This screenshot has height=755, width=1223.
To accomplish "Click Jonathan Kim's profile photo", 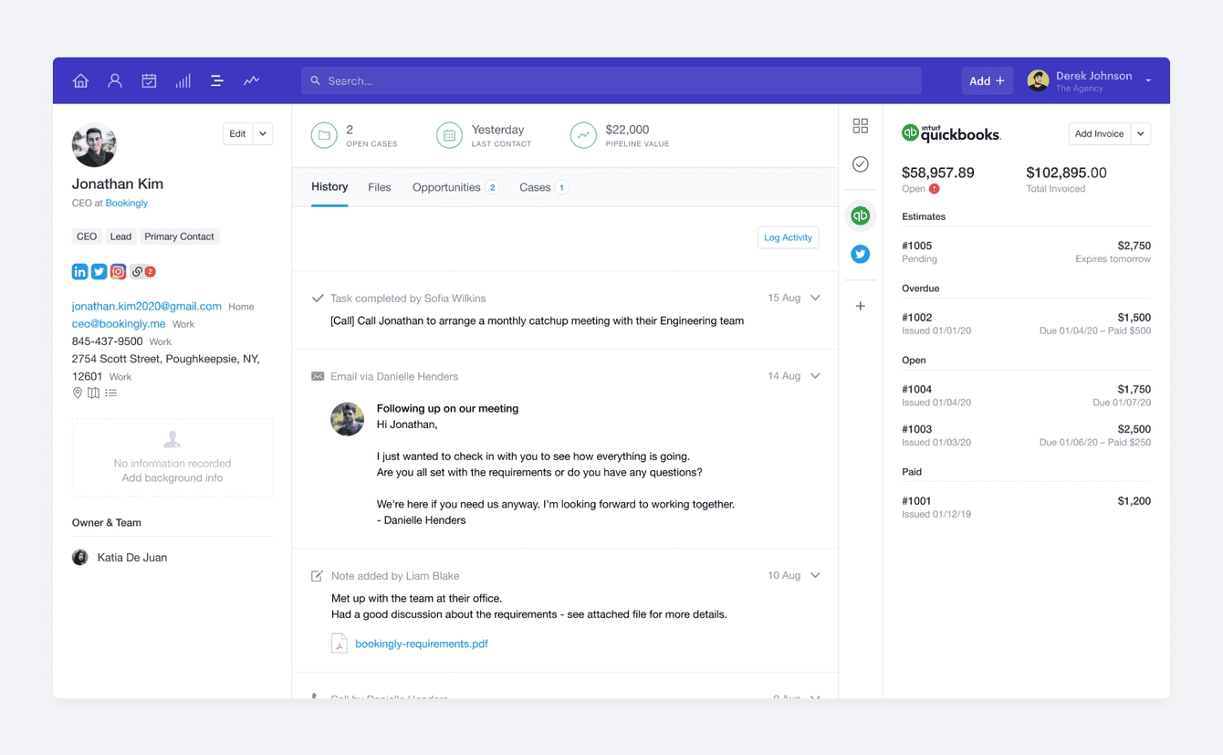I will (x=94, y=145).
